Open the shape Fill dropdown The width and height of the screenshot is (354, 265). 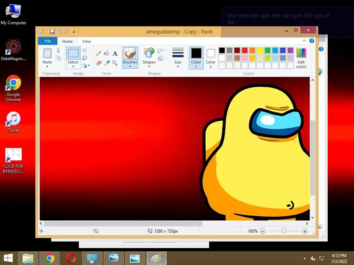162,58
